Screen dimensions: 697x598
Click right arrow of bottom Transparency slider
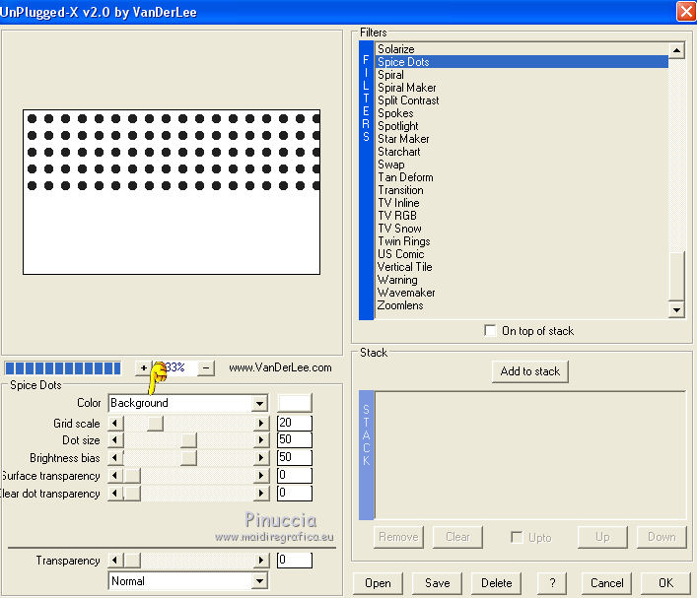(x=261, y=561)
